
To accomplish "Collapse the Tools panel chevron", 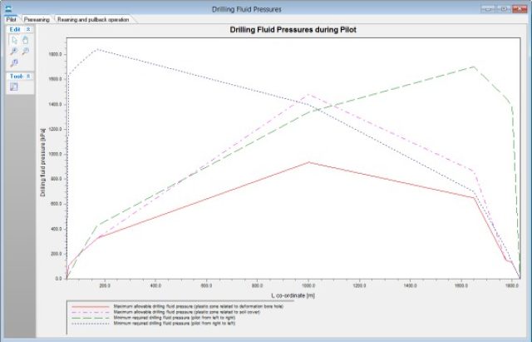I will 28,76.
